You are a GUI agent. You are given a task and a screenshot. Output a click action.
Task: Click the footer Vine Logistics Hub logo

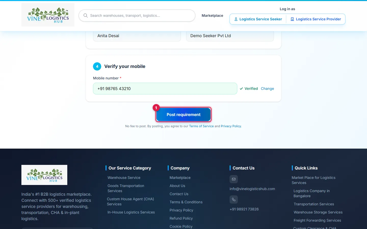click(x=44, y=175)
